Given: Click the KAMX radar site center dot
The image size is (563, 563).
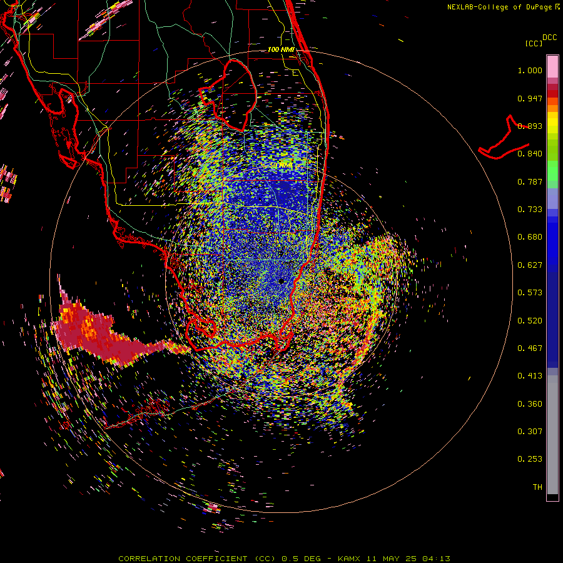Looking at the screenshot, I should pyautogui.click(x=281, y=281).
